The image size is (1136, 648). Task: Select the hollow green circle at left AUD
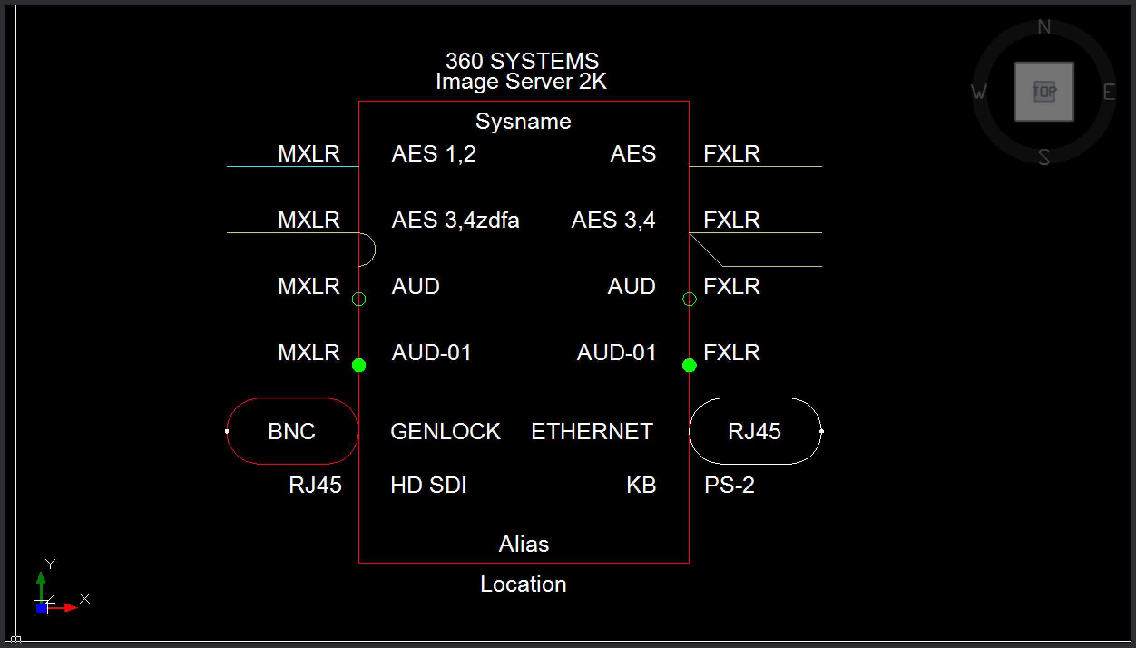(x=359, y=299)
